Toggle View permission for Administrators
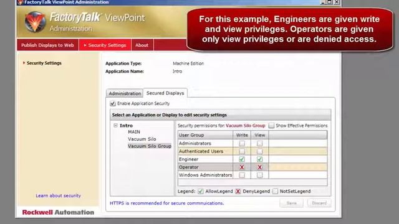 [x=259, y=144]
